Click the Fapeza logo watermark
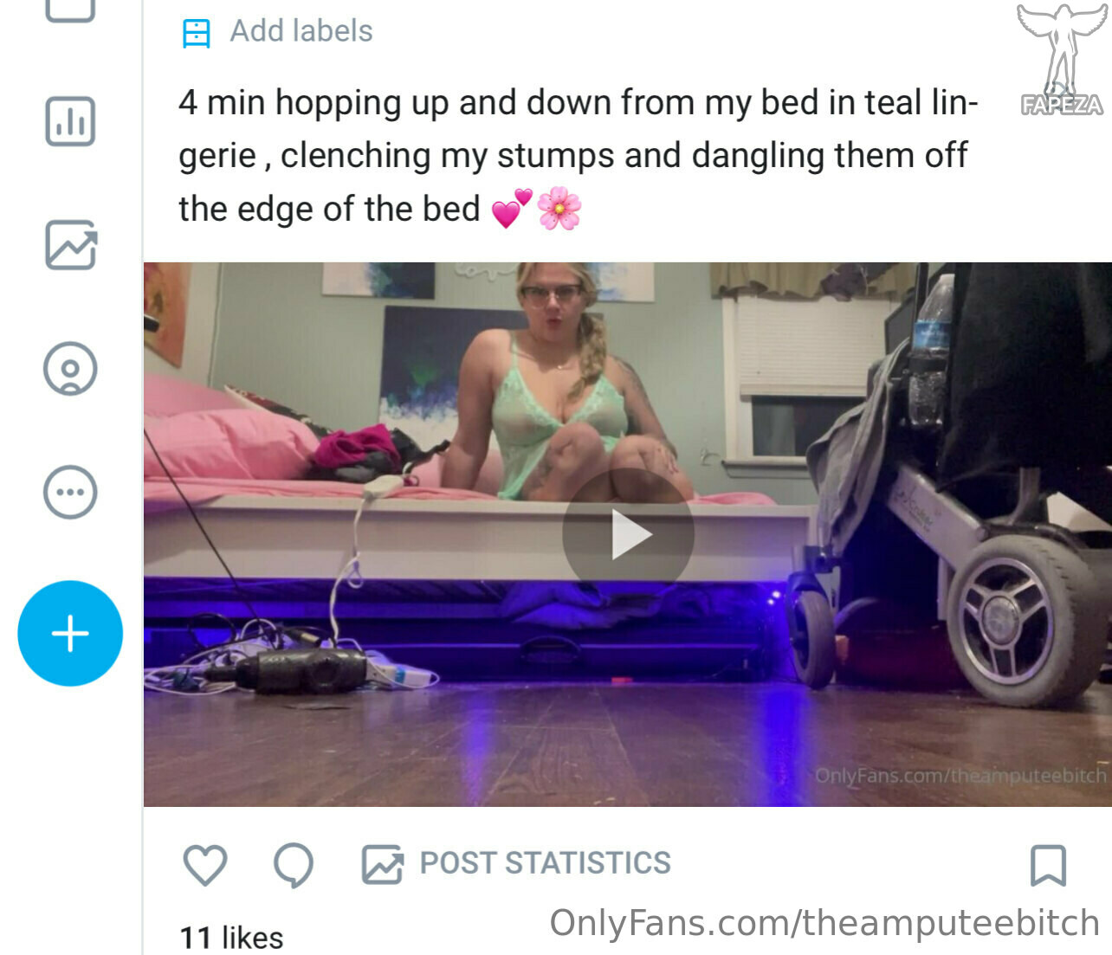 [1062, 60]
